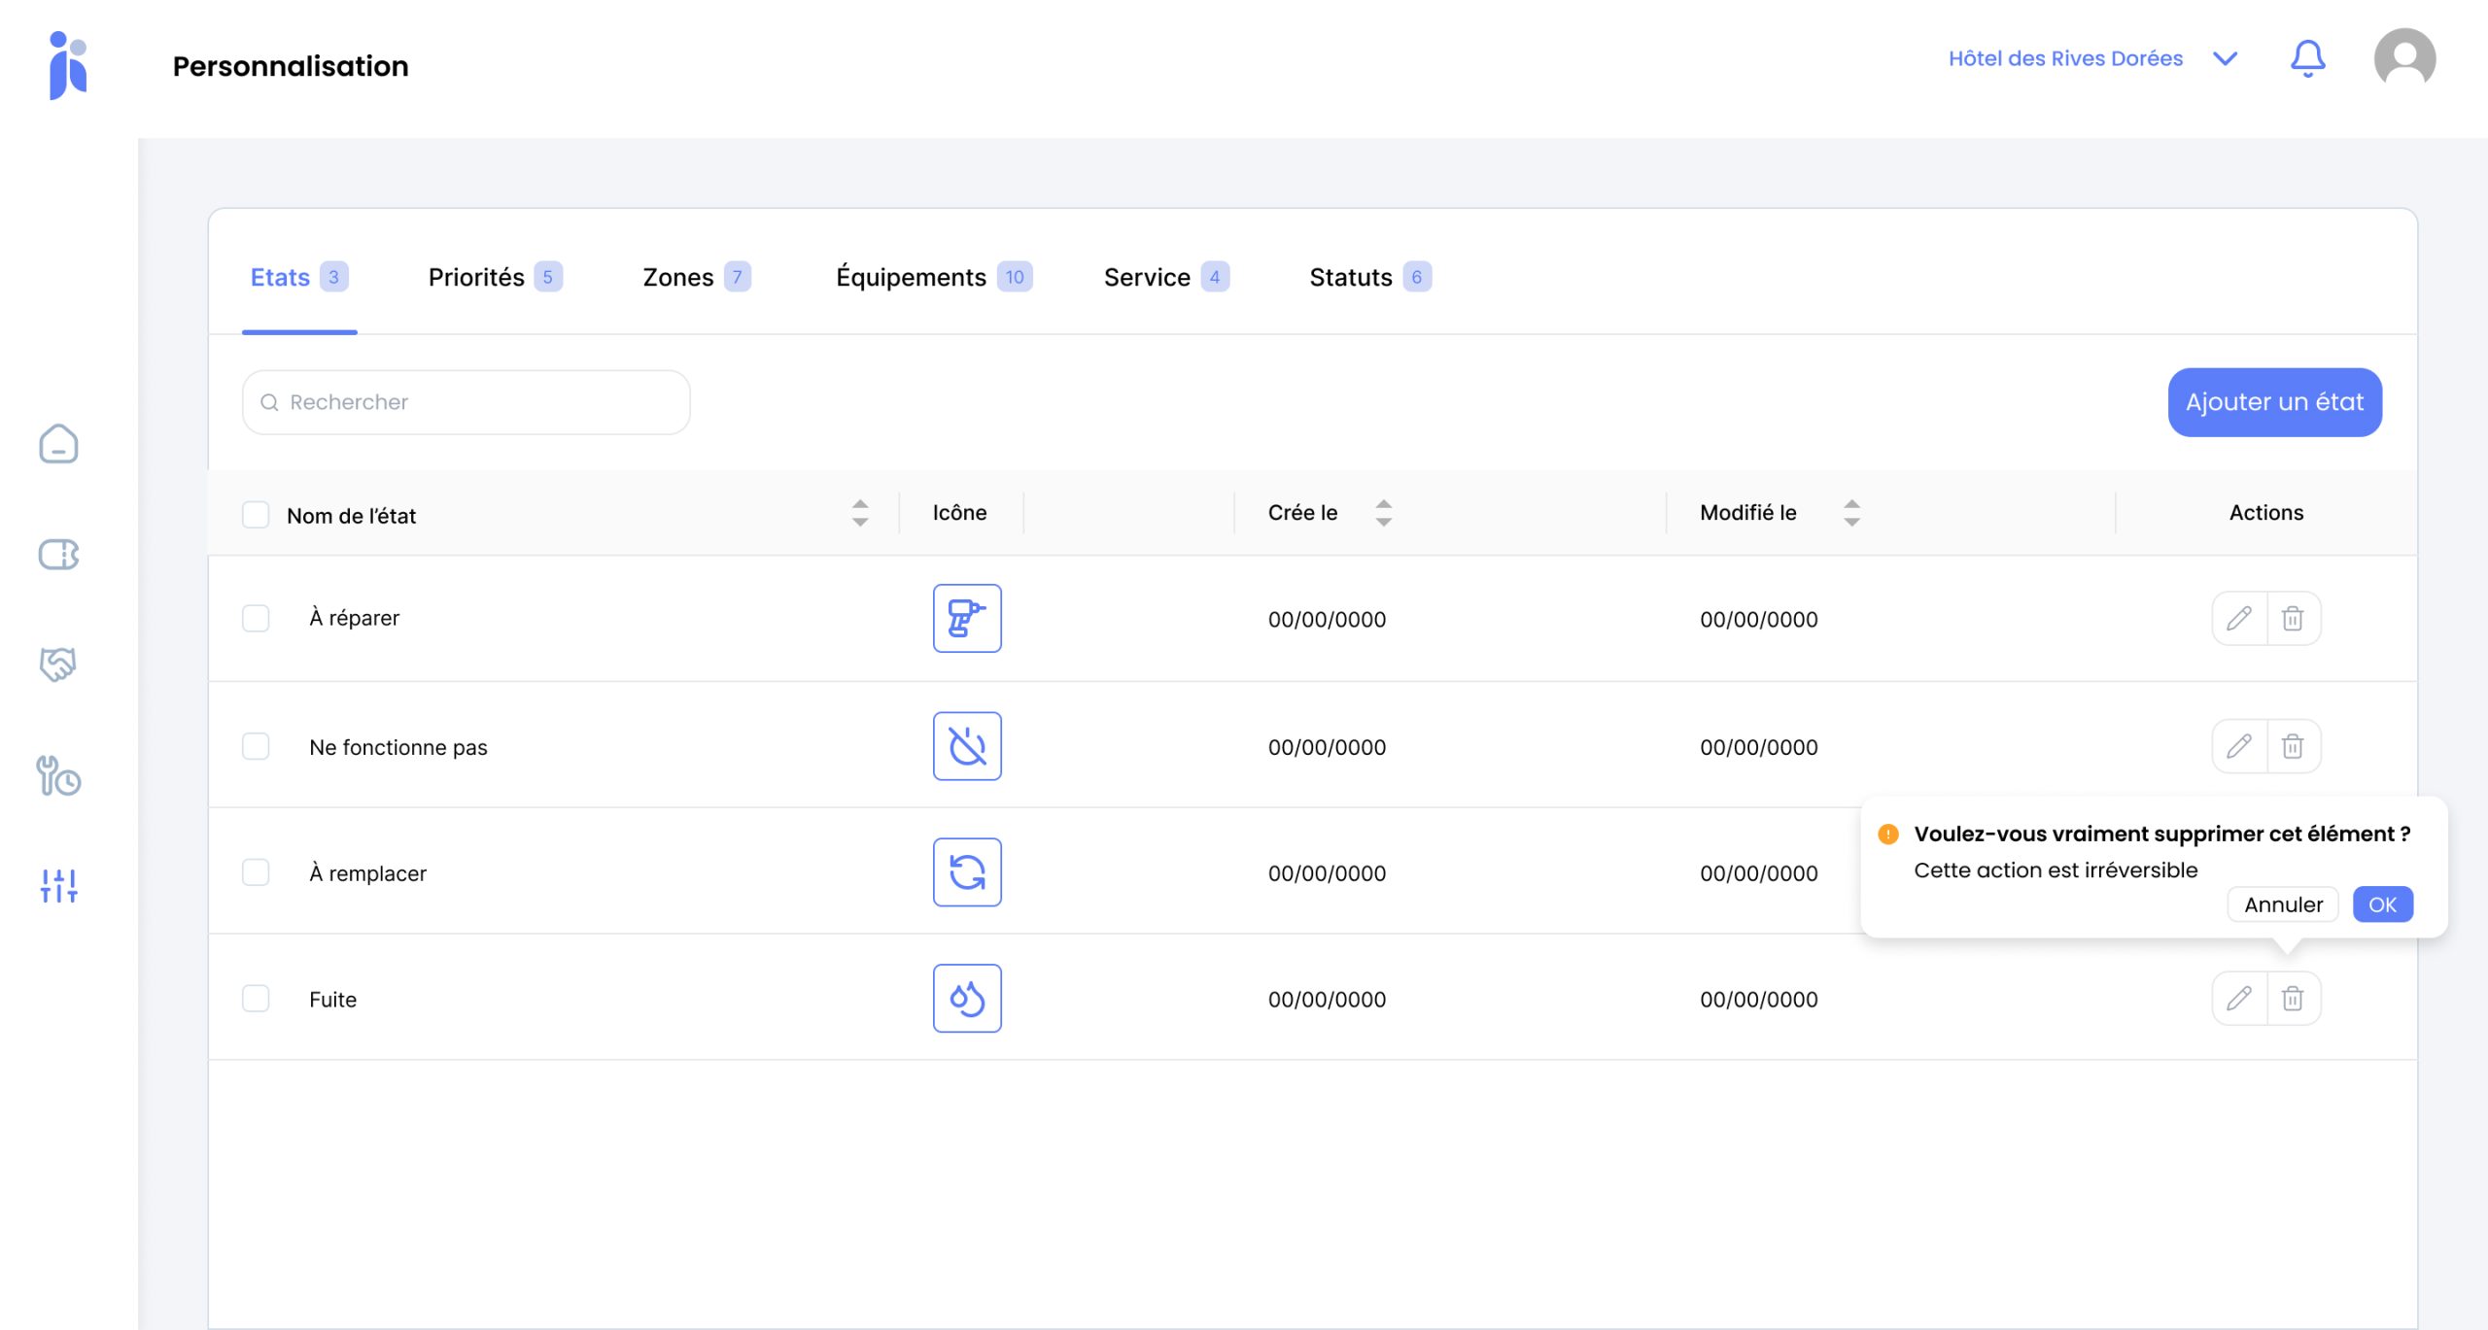Tick the À remplacer row checkbox
This screenshot has width=2488, height=1330.
point(256,872)
